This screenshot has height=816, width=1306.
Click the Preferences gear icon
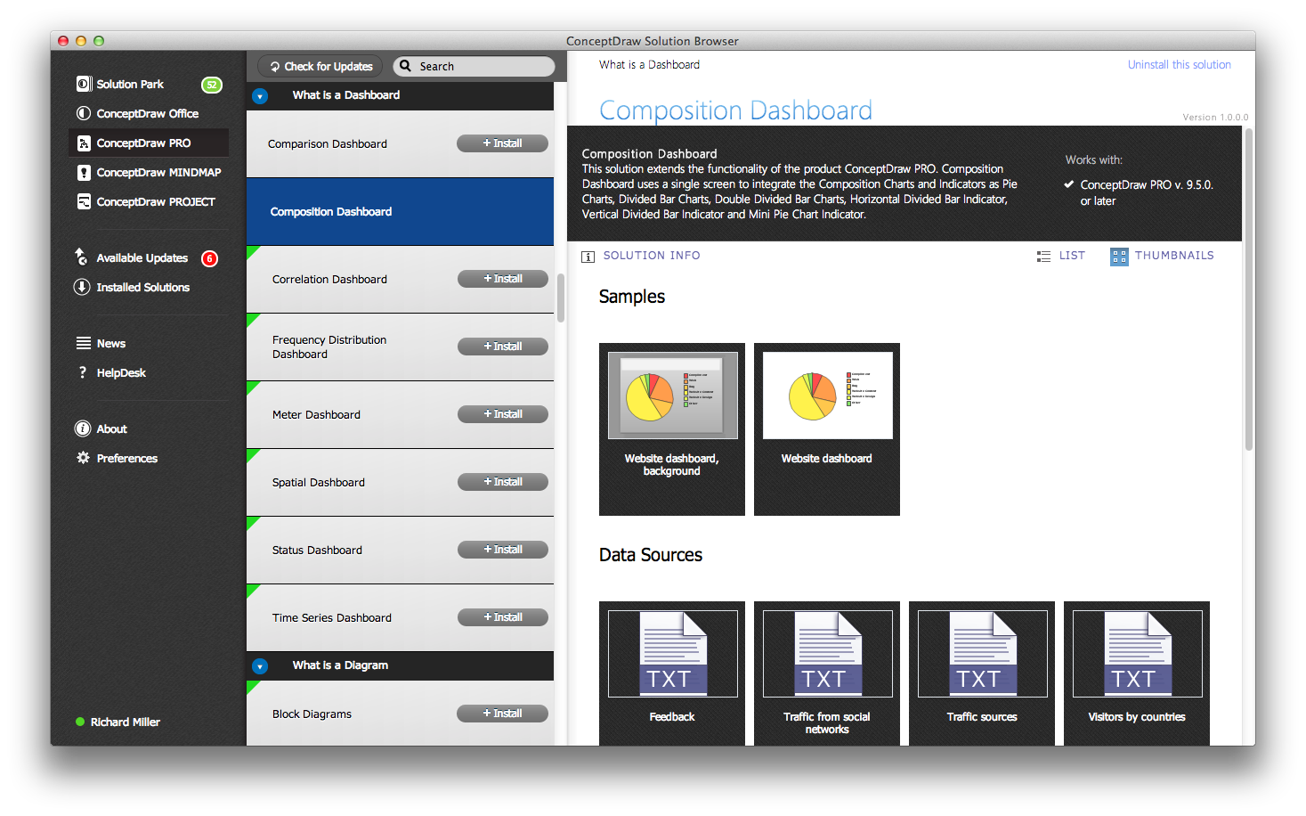[83, 458]
